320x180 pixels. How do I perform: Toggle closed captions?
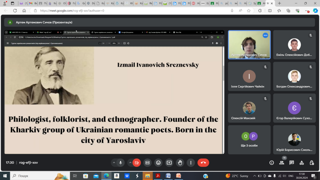(x=147, y=162)
